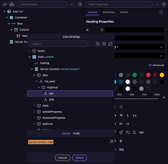The width and height of the screenshot is (168, 164).
Task: Switch to the Design view tab
Action: [x=66, y=133]
